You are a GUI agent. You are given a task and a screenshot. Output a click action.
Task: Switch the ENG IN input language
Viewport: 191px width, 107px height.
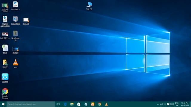(177, 104)
